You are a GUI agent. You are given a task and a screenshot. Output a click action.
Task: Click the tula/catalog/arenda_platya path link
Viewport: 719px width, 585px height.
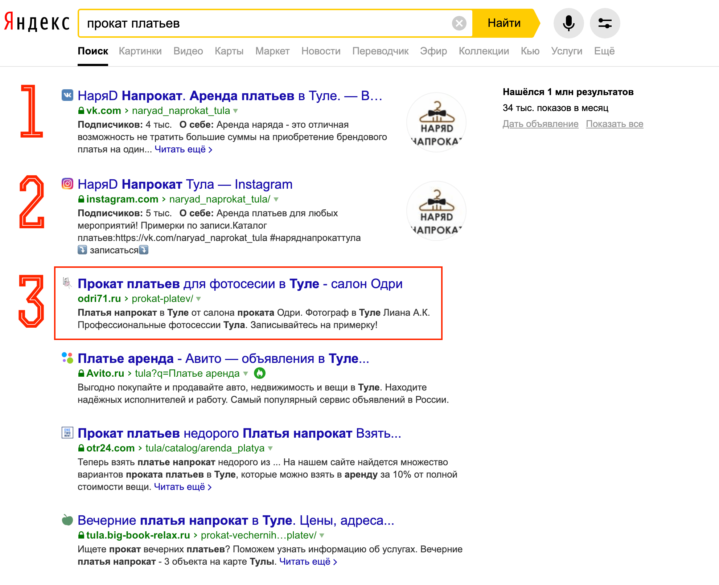click(205, 448)
